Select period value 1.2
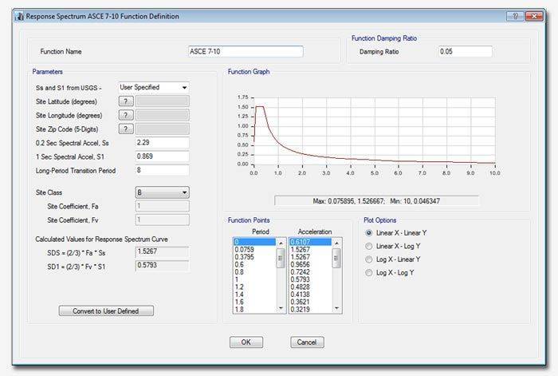Image resolution: width=558 pixels, height=376 pixels. click(x=255, y=287)
